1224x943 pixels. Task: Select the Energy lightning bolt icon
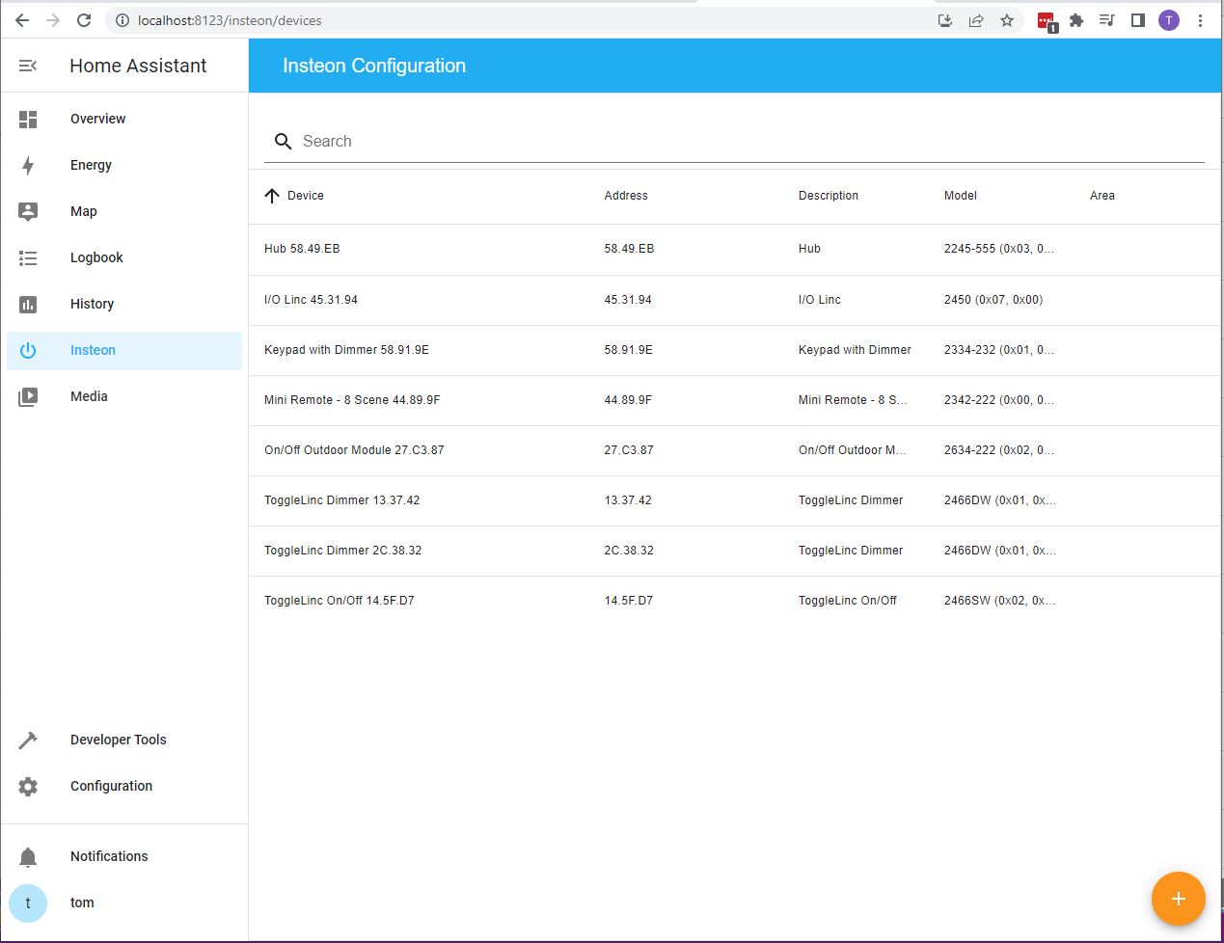27,165
